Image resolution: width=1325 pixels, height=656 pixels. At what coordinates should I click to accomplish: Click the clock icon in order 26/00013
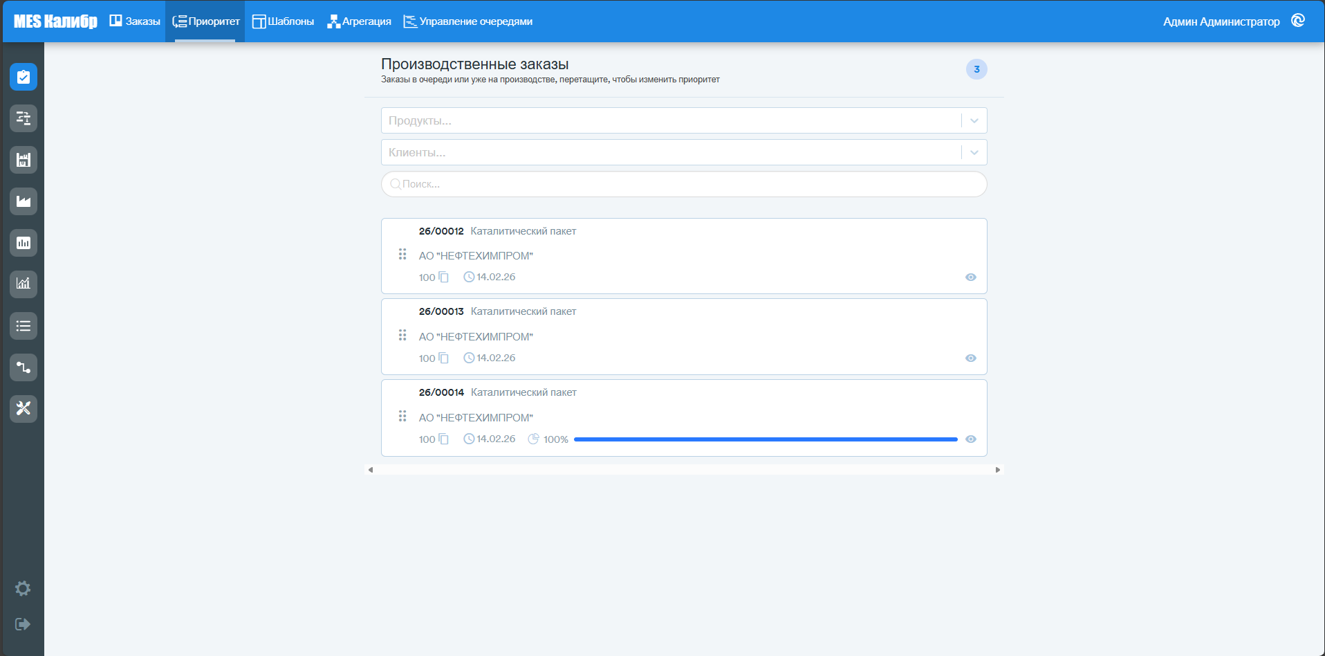click(469, 358)
